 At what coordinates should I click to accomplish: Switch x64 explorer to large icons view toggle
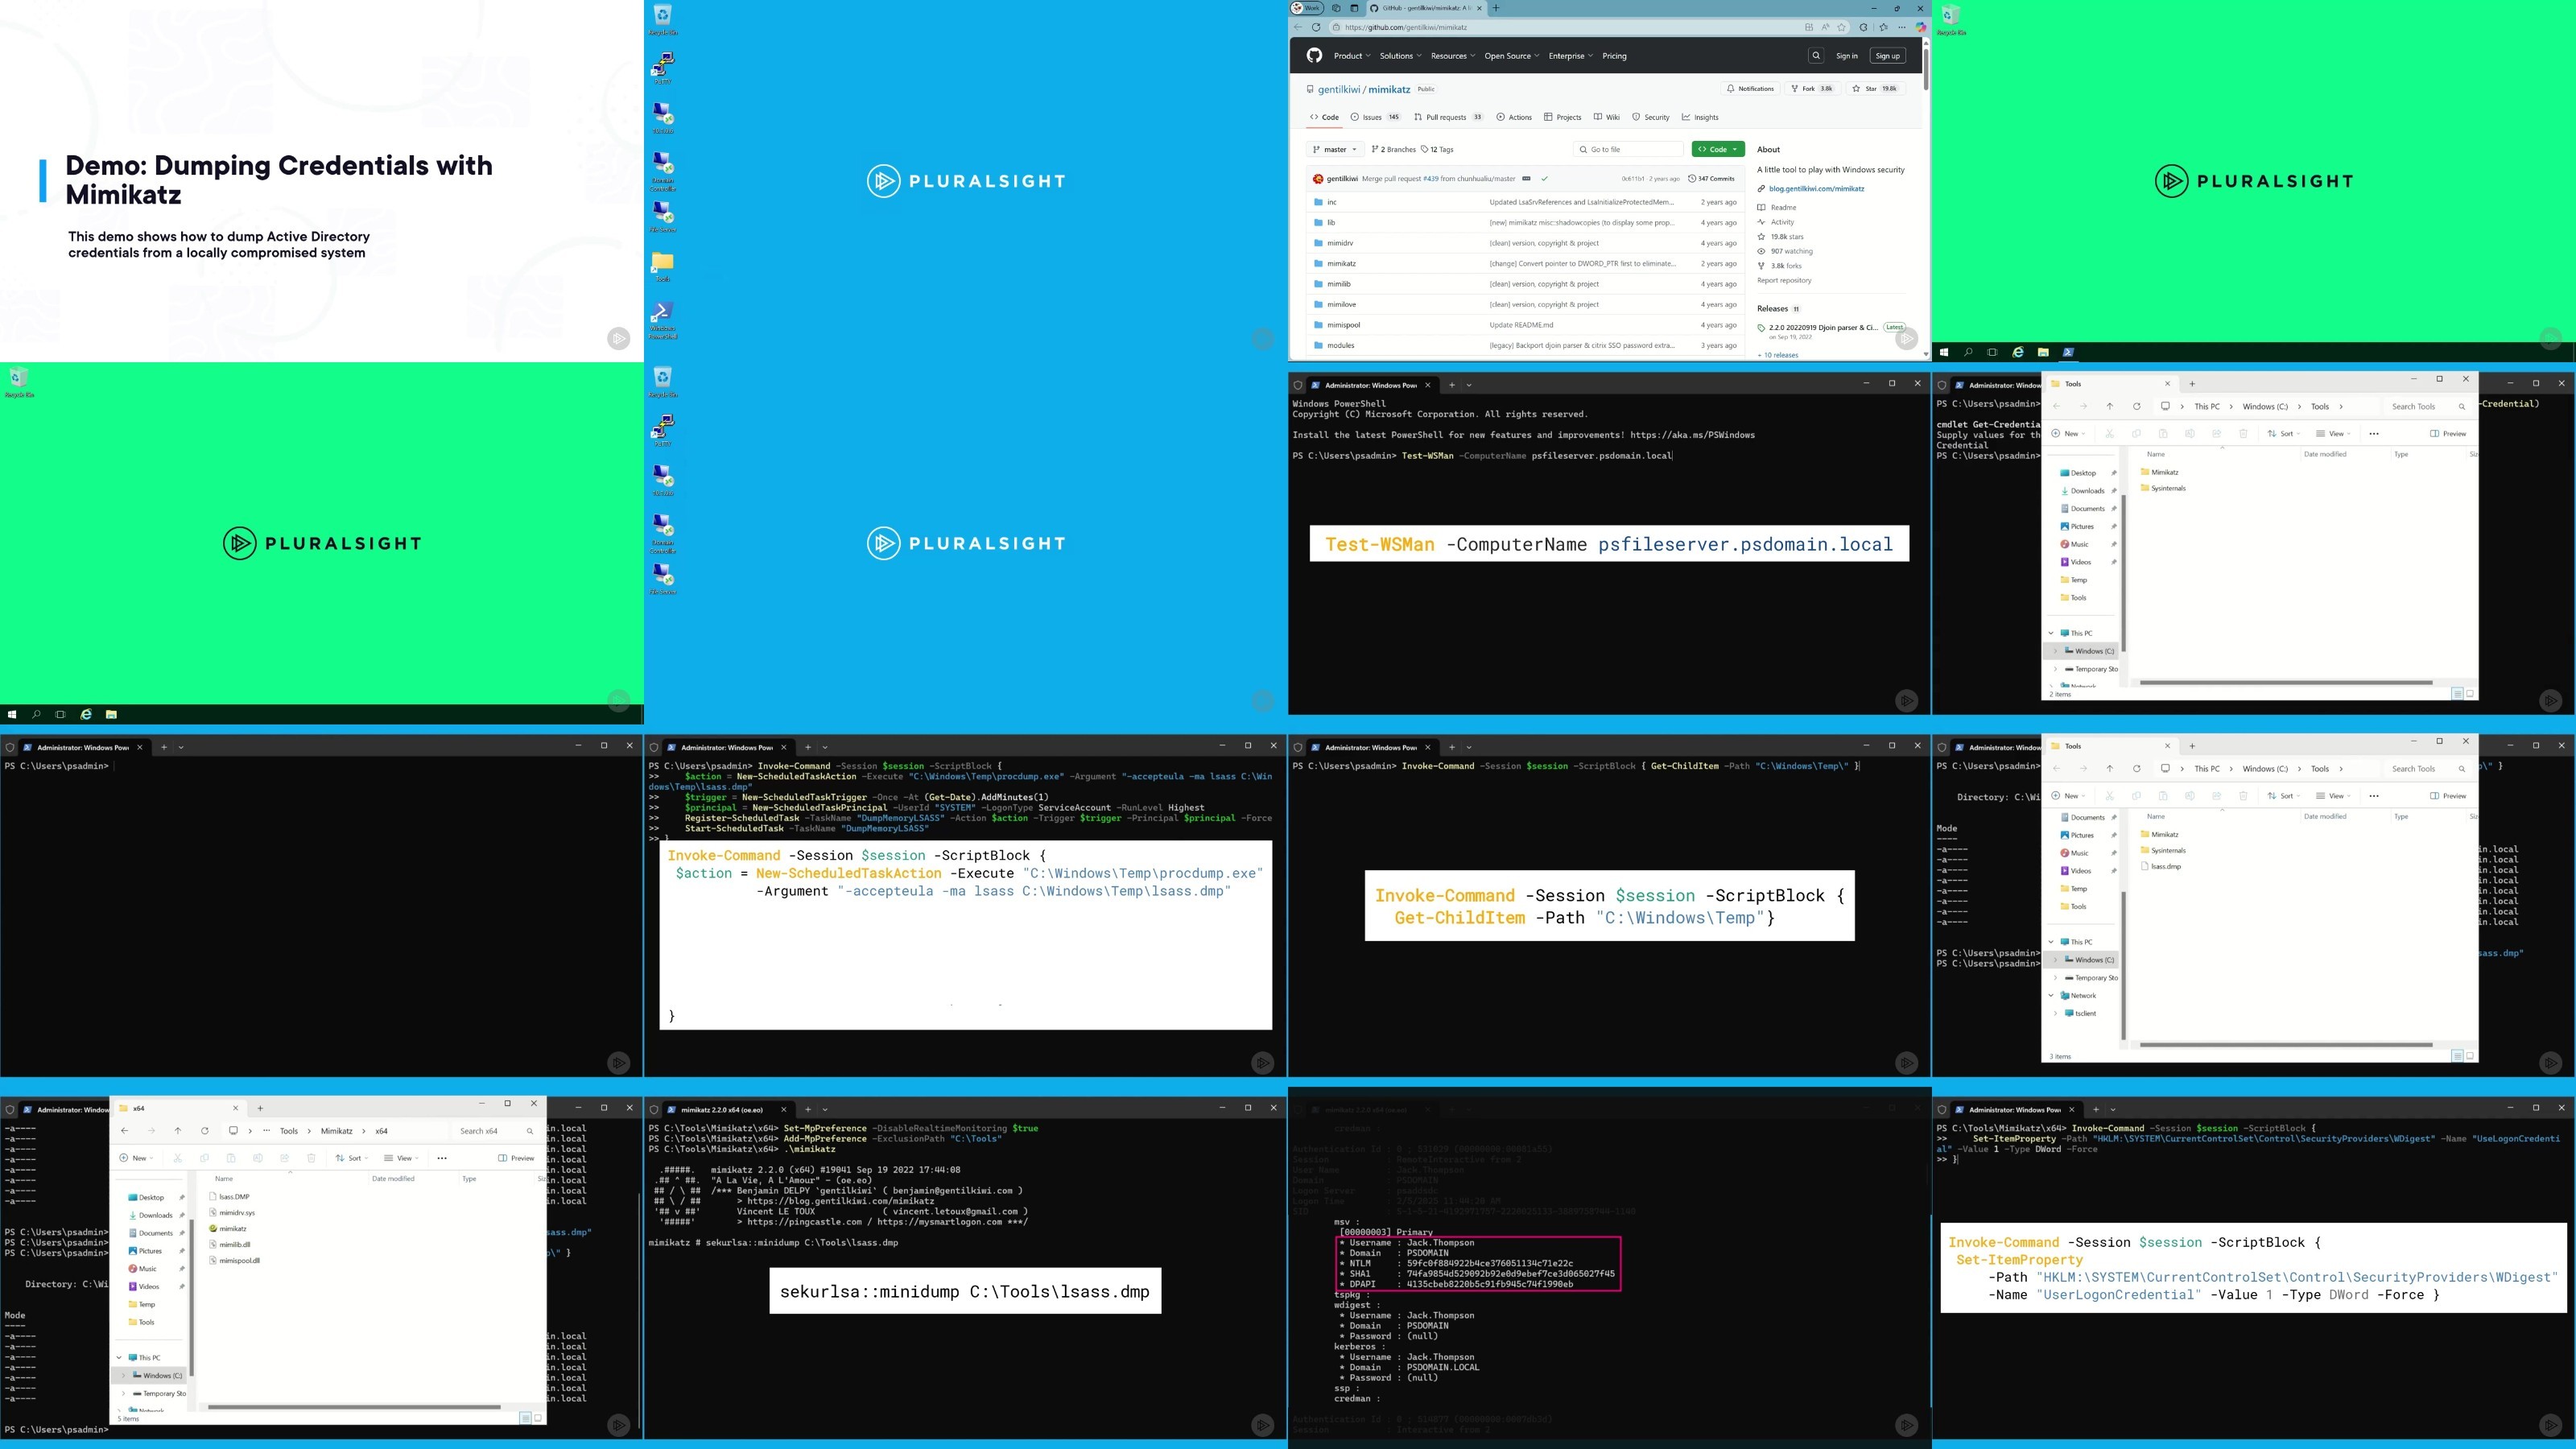click(538, 1418)
